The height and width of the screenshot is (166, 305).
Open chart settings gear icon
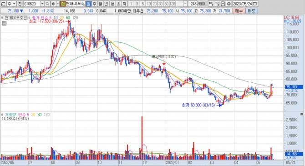point(229,4)
